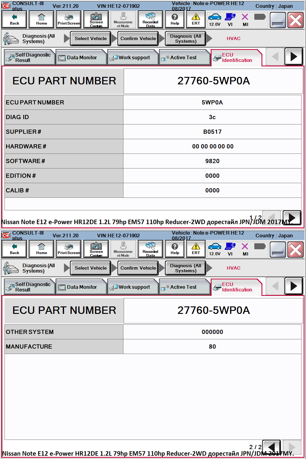
Task: Open Work support tab on page 1/2 screen
Action: [133, 57]
